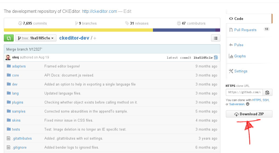This screenshot has width=279, height=153.
Task: Open the tests folder
Action: [16, 130]
